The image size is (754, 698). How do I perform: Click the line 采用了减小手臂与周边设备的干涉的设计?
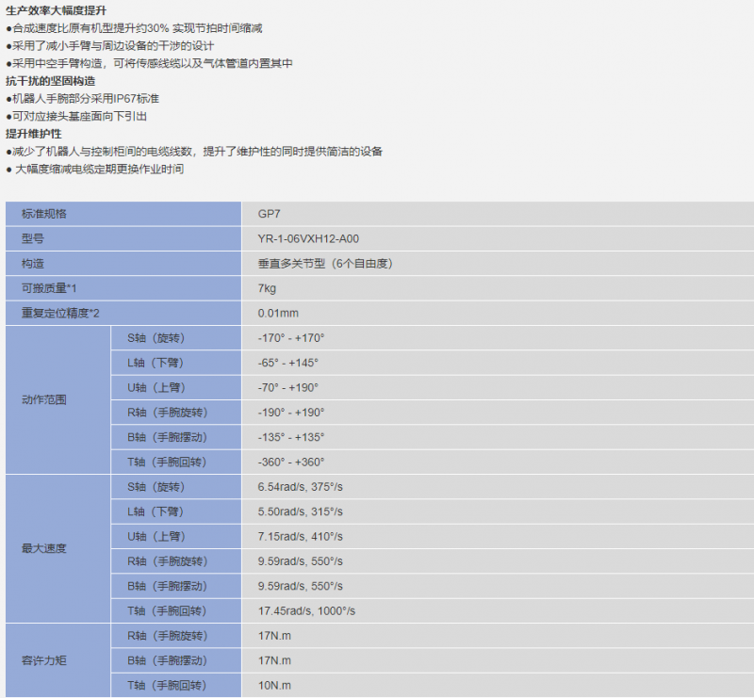click(110, 45)
